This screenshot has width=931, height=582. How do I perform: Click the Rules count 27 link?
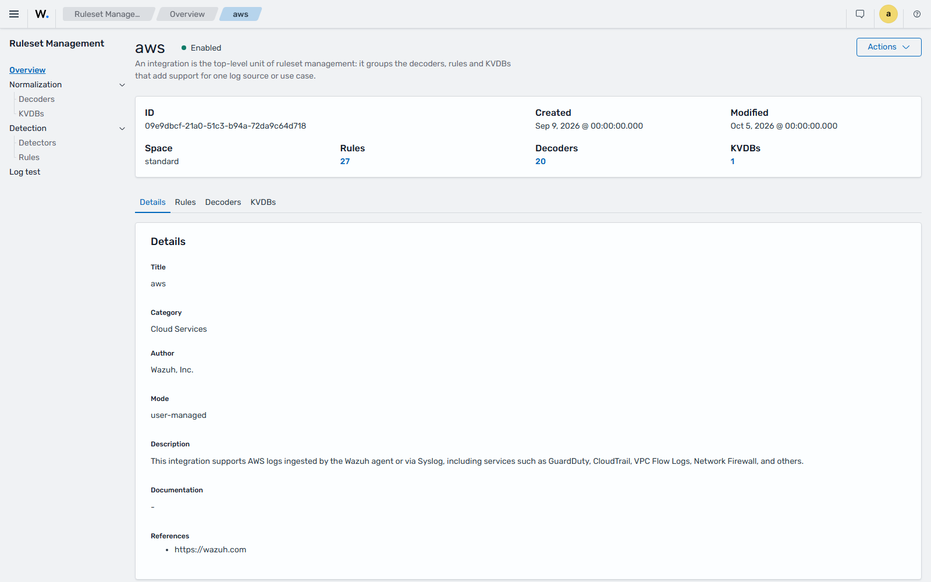click(x=345, y=161)
